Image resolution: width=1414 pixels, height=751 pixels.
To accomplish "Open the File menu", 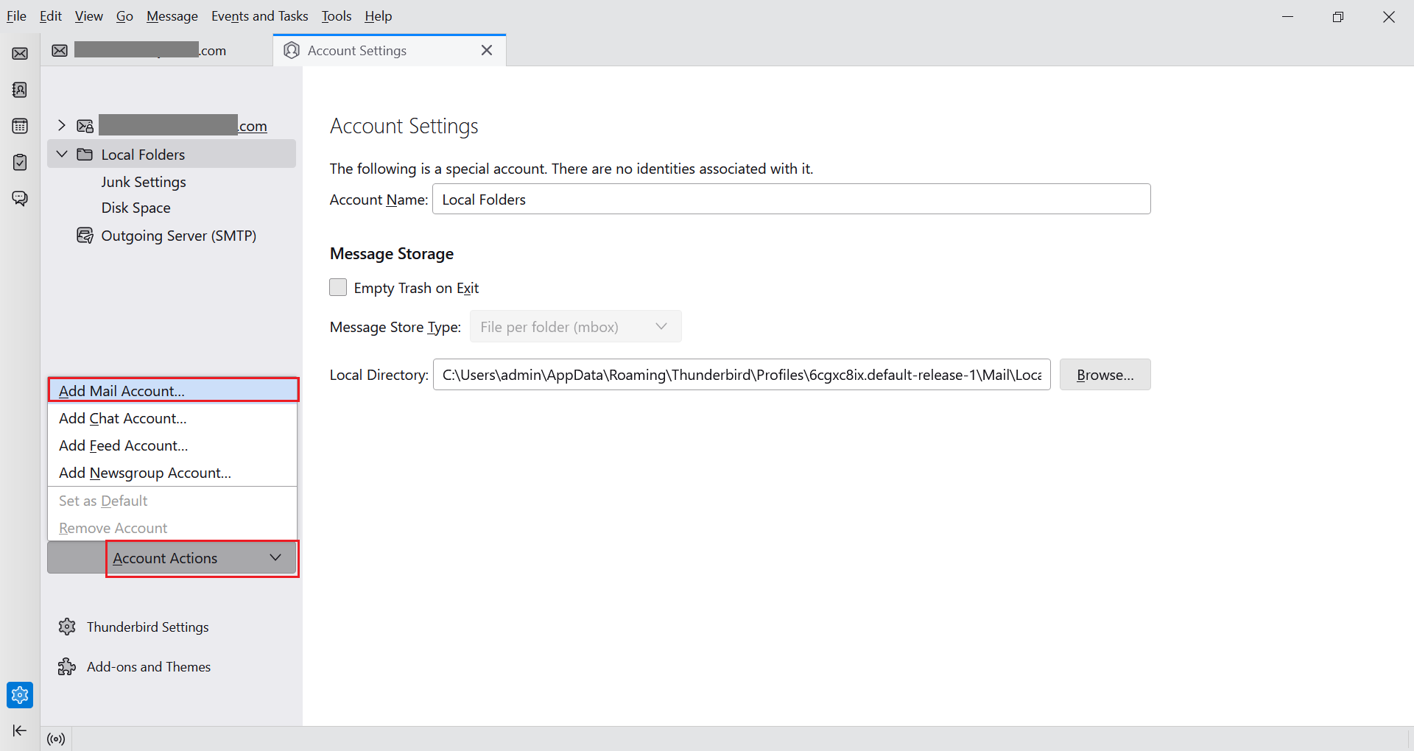I will point(16,15).
